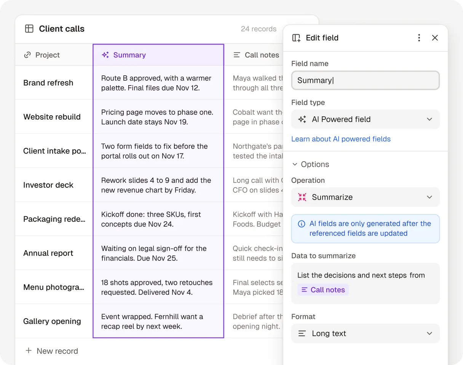Image resolution: width=463 pixels, height=365 pixels.
Task: Click the long text icon in Format dropdown
Action: click(x=302, y=333)
